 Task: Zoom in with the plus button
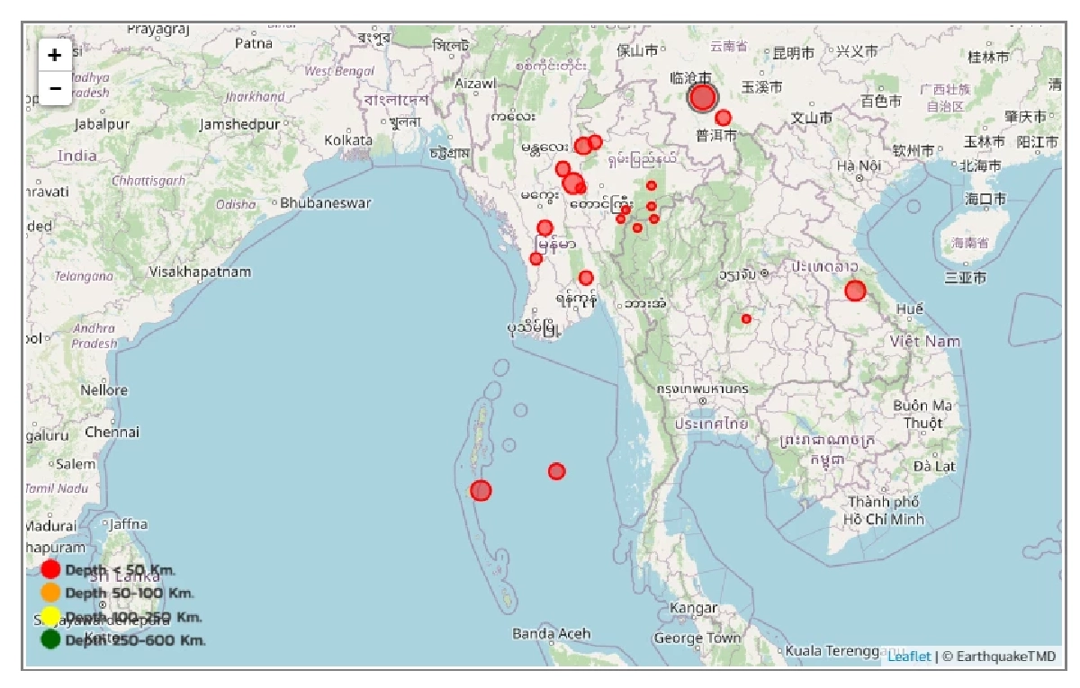(55, 56)
